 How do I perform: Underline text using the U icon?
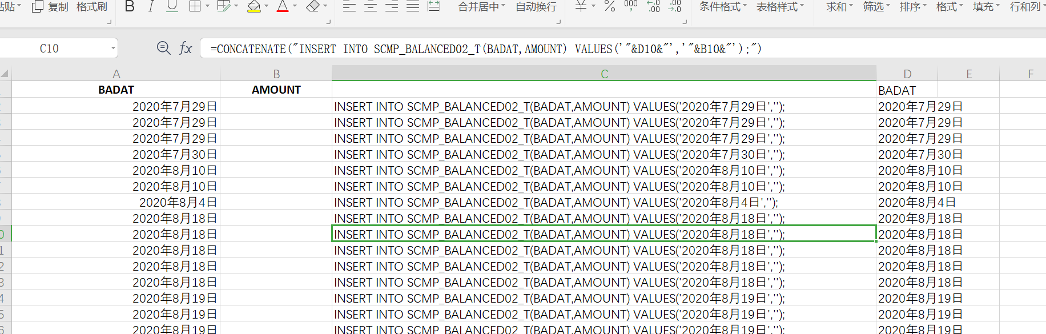(172, 6)
